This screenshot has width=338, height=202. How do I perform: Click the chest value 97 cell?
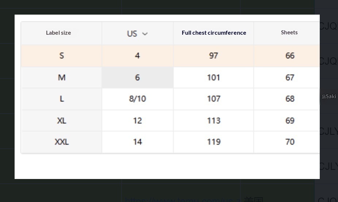pyautogui.click(x=214, y=56)
